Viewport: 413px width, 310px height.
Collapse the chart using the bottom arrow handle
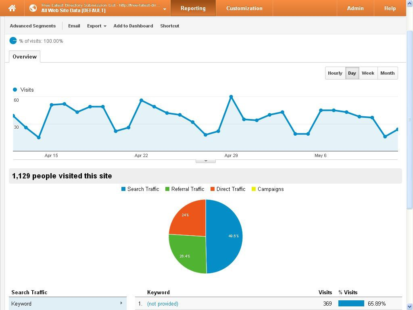[x=206, y=161]
